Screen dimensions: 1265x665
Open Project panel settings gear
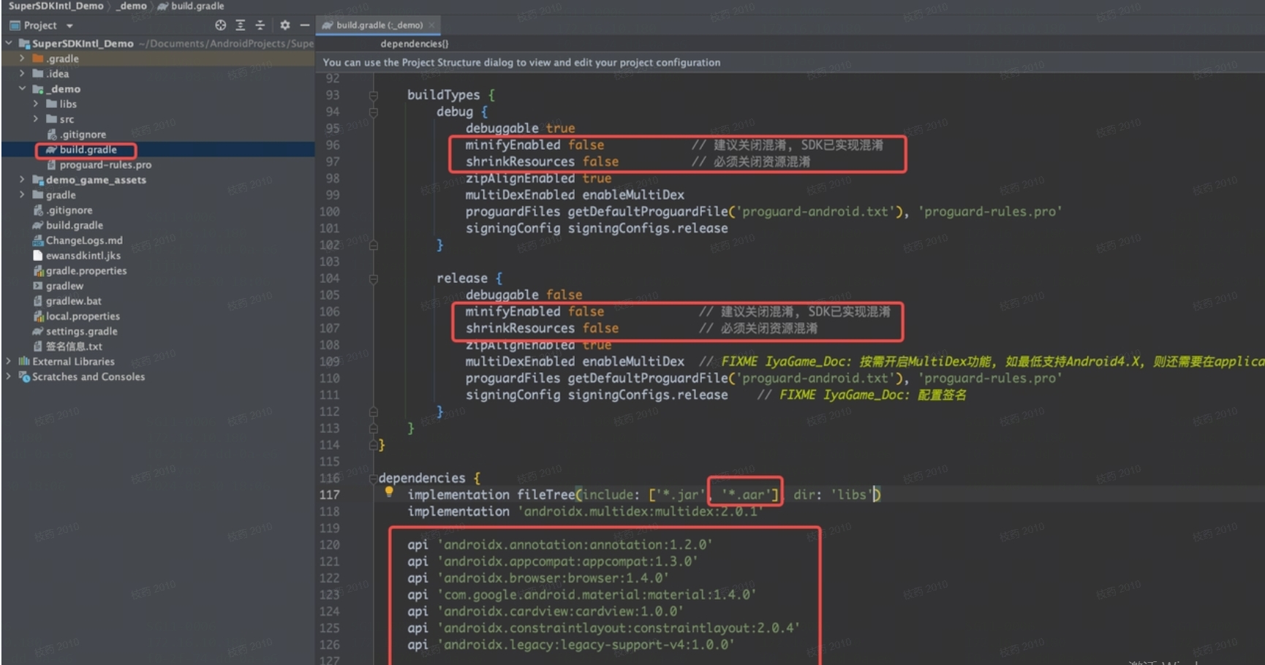coord(284,25)
